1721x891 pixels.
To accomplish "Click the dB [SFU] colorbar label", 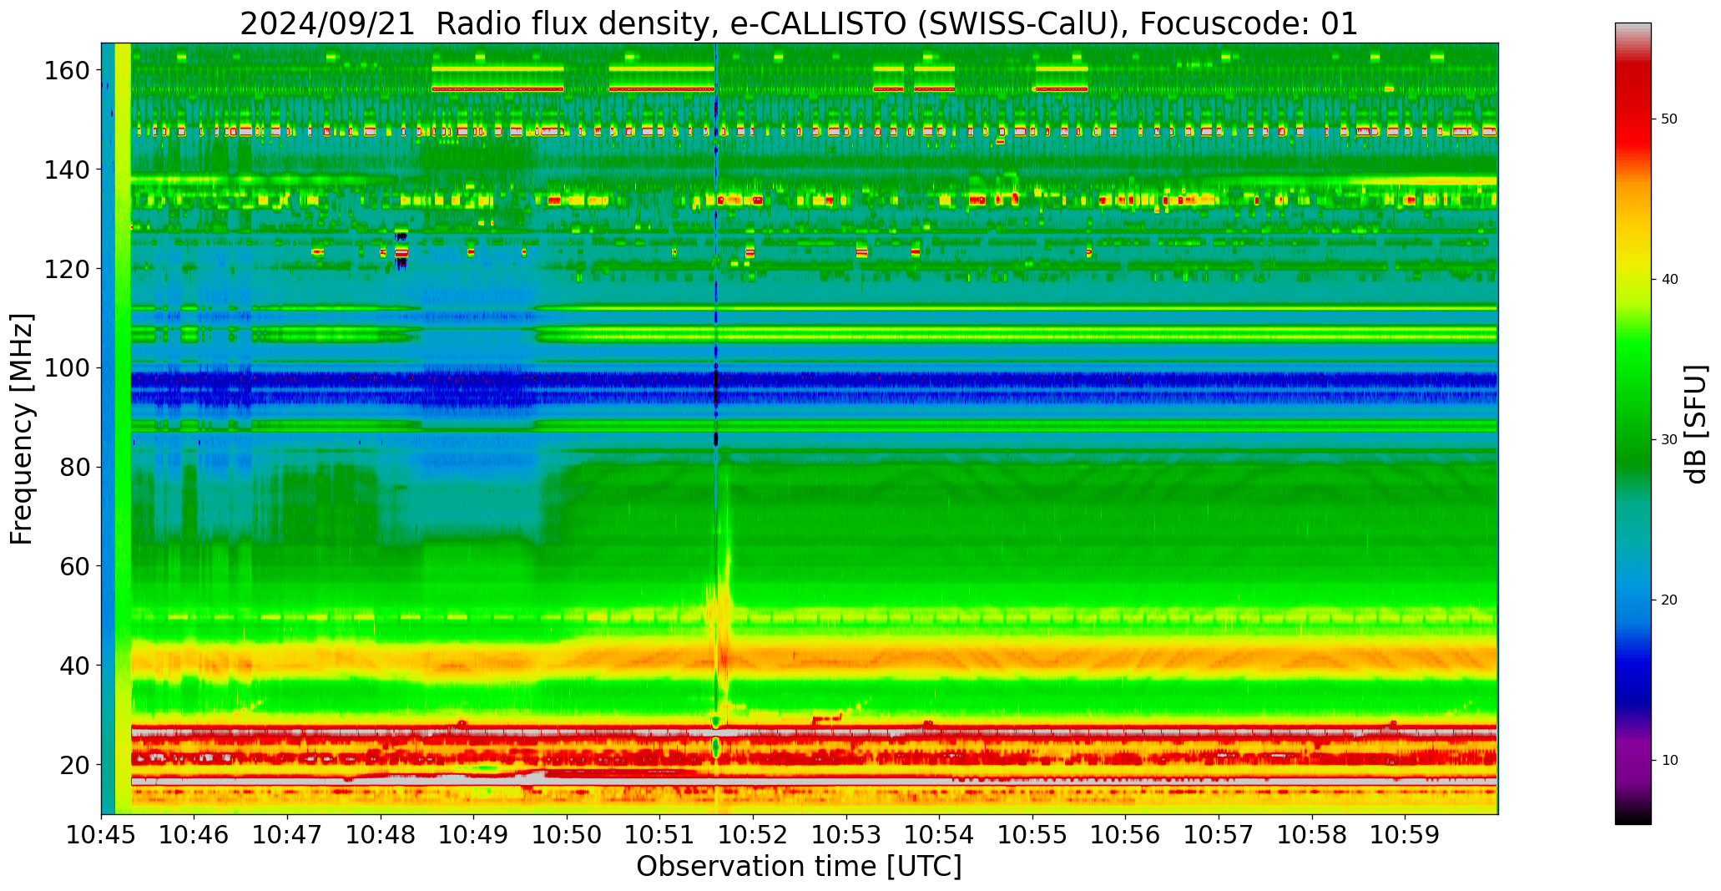I will point(1696,424).
